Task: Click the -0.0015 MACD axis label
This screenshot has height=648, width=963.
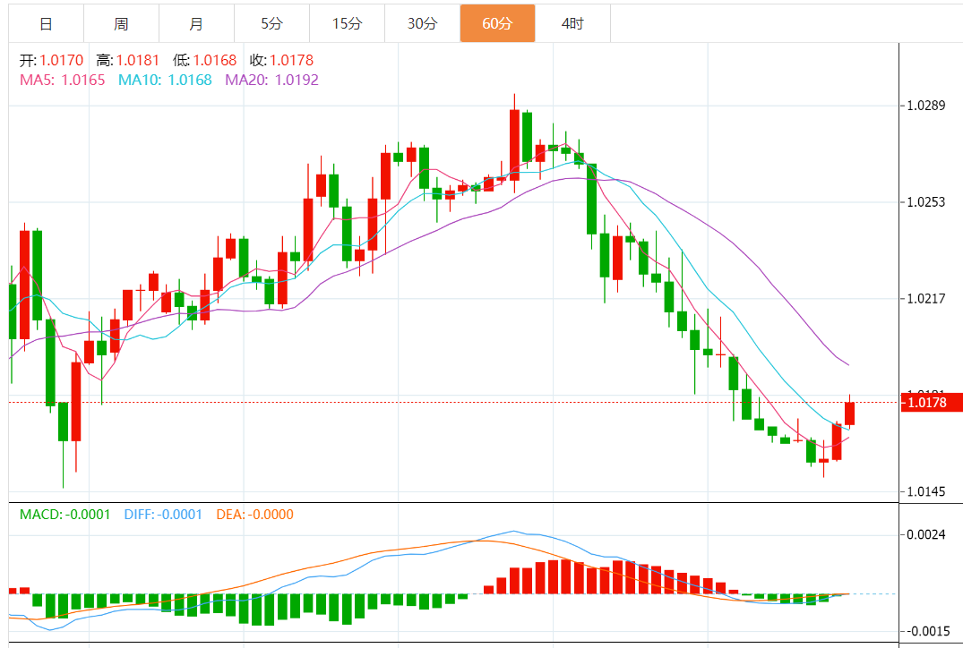Action: (927, 631)
